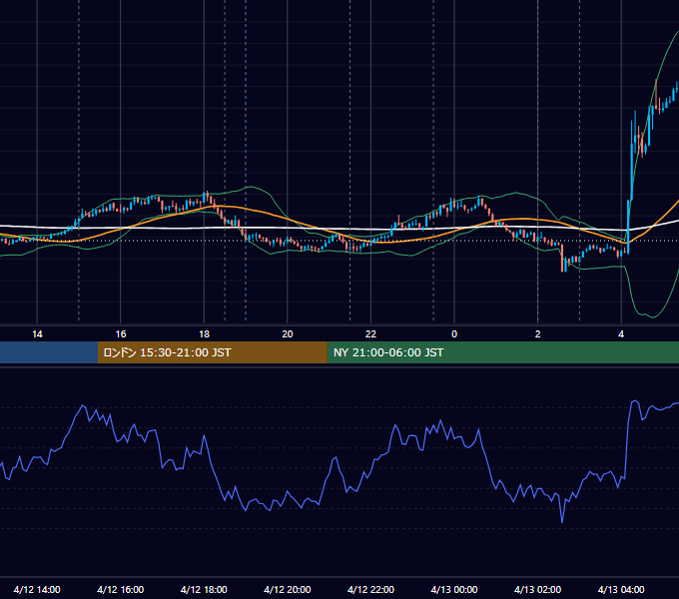Screen dimensions: 679x599
Task: Click the hour label 18 on the chart axis
Action: [204, 334]
